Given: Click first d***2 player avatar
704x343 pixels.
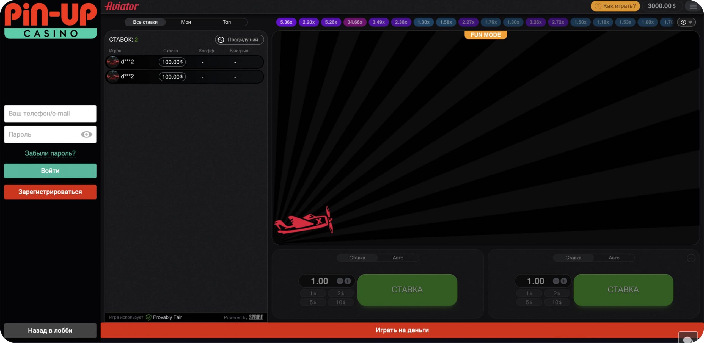Looking at the screenshot, I should (112, 62).
